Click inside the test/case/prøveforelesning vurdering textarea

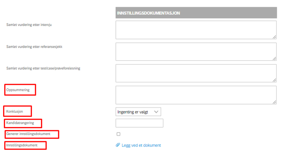click(196, 73)
